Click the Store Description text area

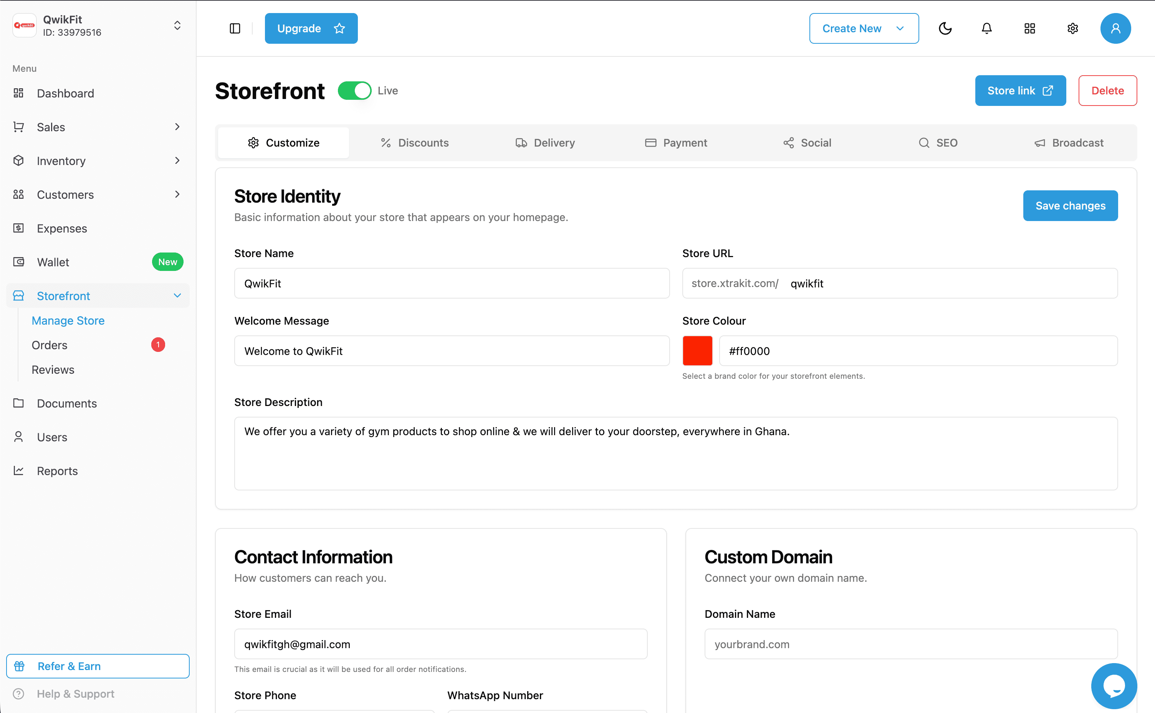pyautogui.click(x=676, y=454)
